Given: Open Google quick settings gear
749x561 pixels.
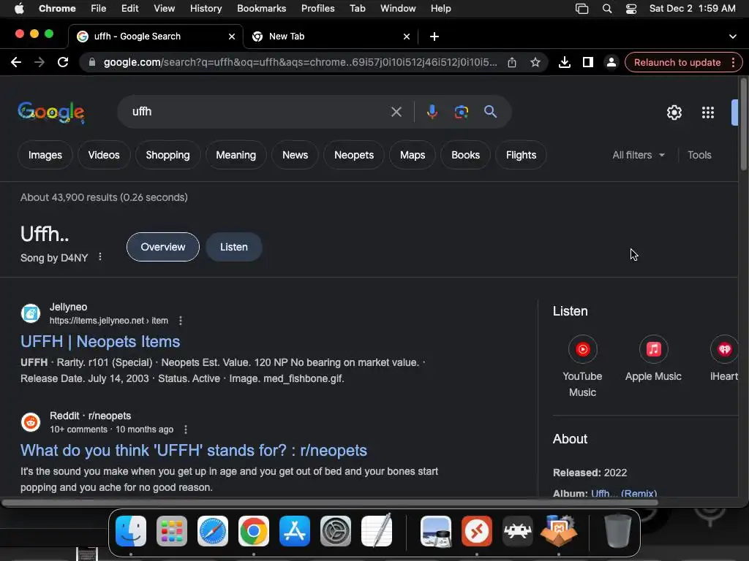Looking at the screenshot, I should (674, 112).
